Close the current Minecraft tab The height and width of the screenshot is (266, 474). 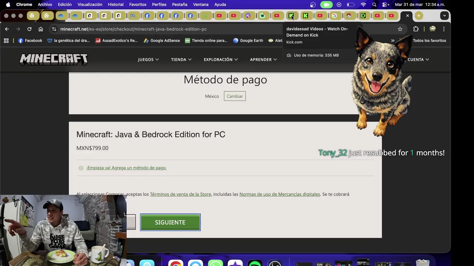tap(407, 16)
